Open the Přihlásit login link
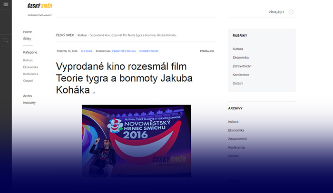The height and width of the screenshot is (193, 333). click(x=276, y=12)
